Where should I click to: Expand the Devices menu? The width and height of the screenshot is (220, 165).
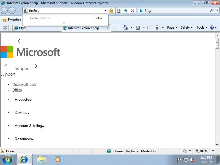tap(22, 112)
